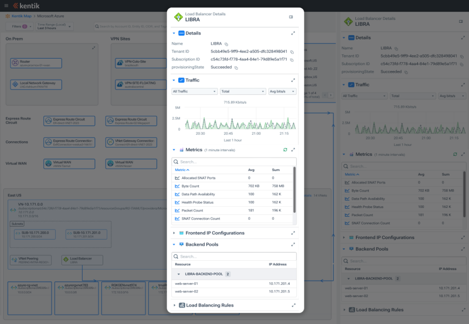Open the hamburger menu next to Kentik logo
Image resolution: width=469 pixels, height=324 pixels.
click(6, 6)
